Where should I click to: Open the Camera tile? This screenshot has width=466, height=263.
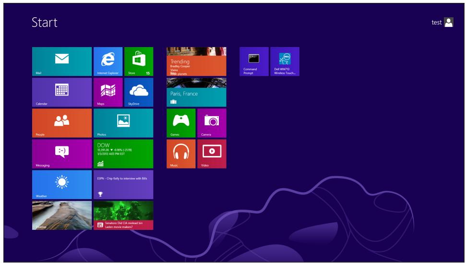coord(212,123)
